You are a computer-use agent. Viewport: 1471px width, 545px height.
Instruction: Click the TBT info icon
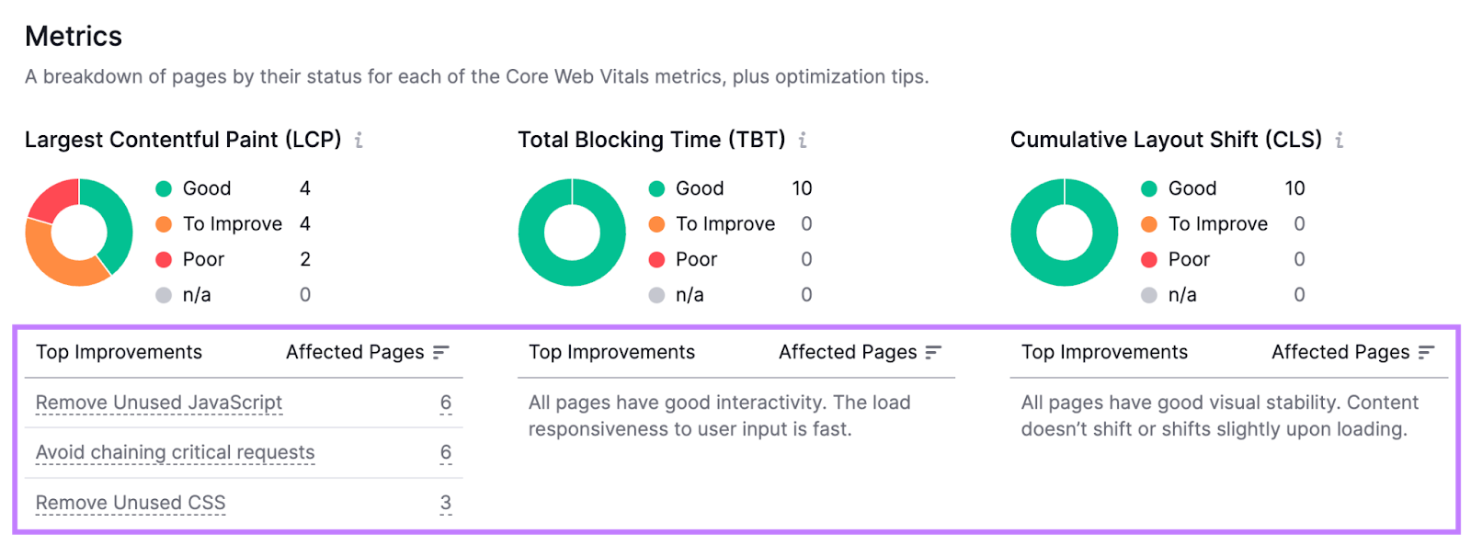coord(804,140)
